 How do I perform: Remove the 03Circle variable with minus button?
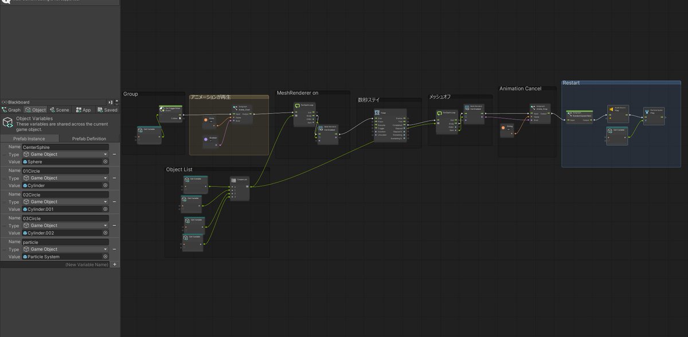(115, 225)
